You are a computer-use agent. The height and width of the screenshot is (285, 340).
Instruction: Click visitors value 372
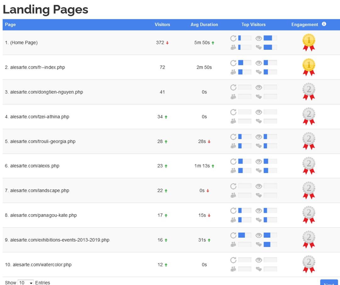click(160, 43)
